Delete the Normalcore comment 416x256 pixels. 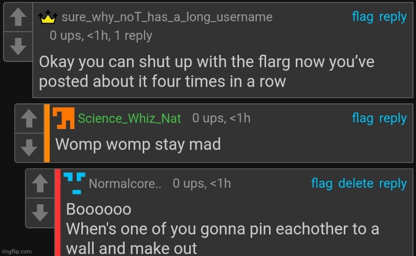pos(356,183)
